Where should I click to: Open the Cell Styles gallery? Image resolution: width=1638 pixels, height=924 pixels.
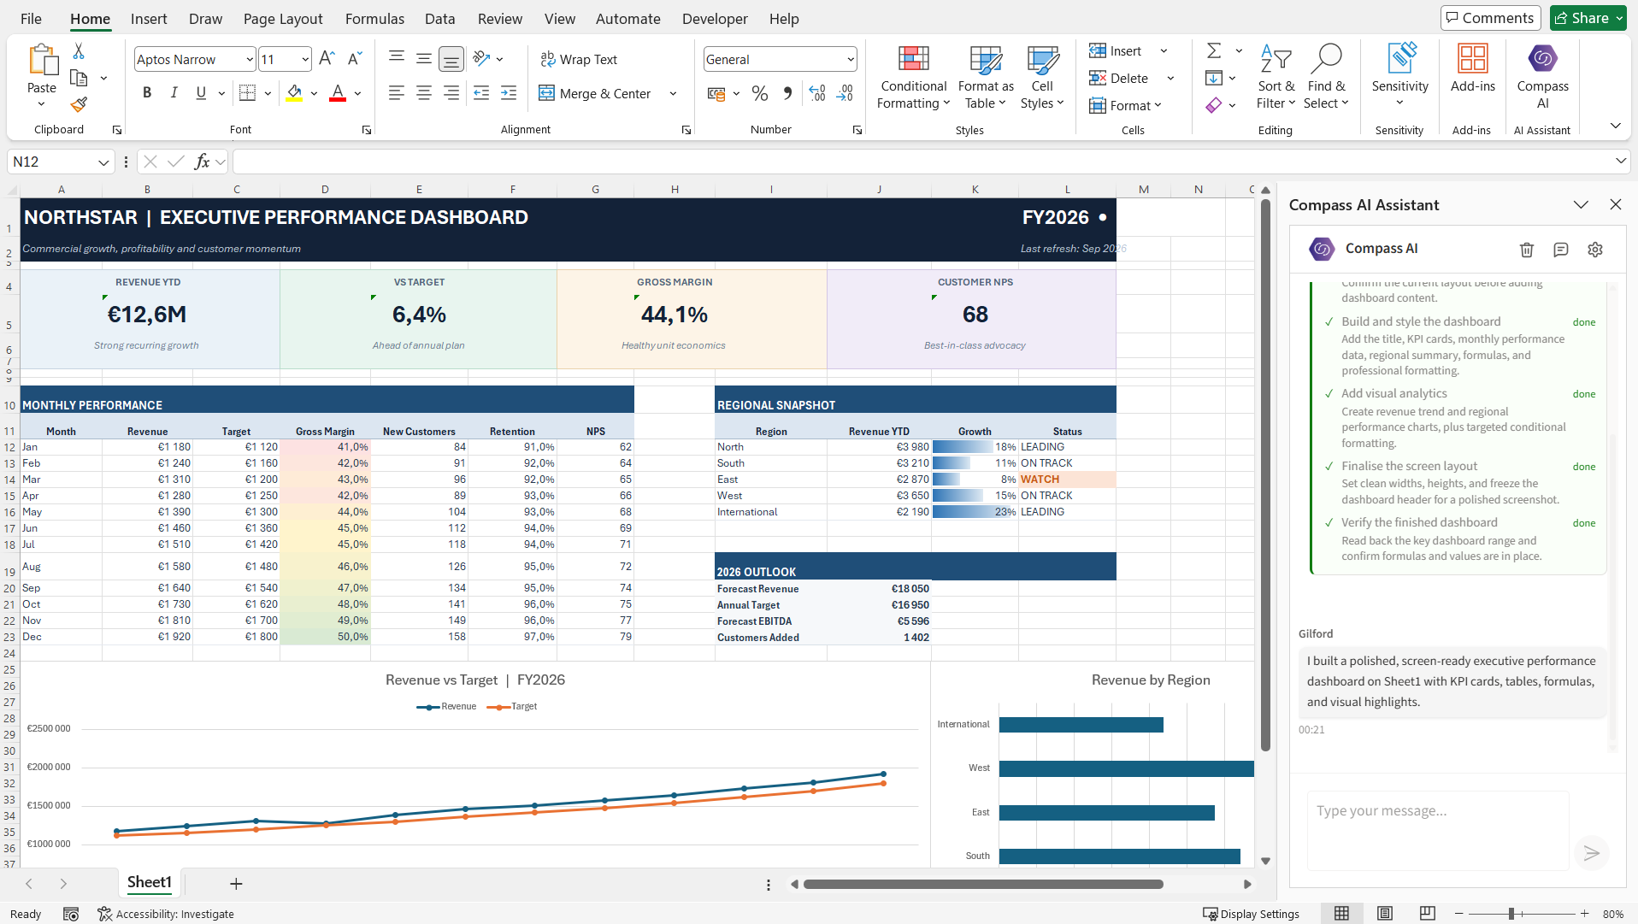[x=1042, y=77]
